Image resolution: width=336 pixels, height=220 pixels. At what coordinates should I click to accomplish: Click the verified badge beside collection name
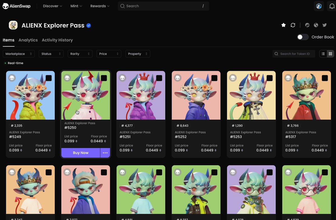(89, 25)
